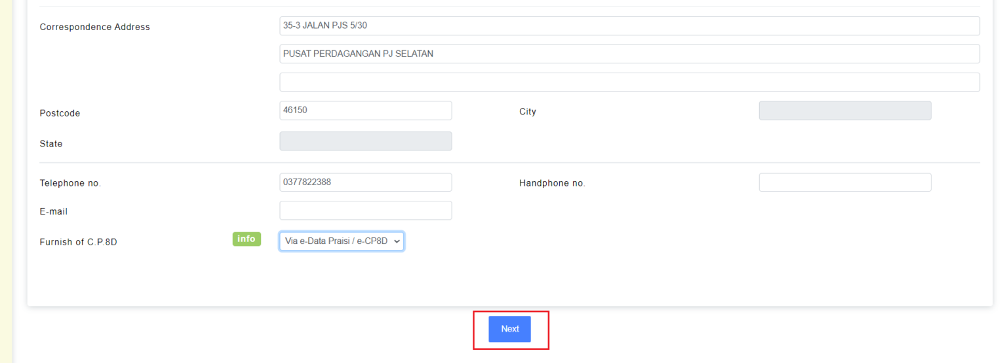Select the Telephone no. field with 0377822388
This screenshot has width=1007, height=363.
click(366, 182)
